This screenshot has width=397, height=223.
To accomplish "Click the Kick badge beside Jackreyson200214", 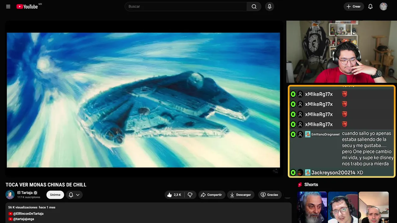I will 293,173.
